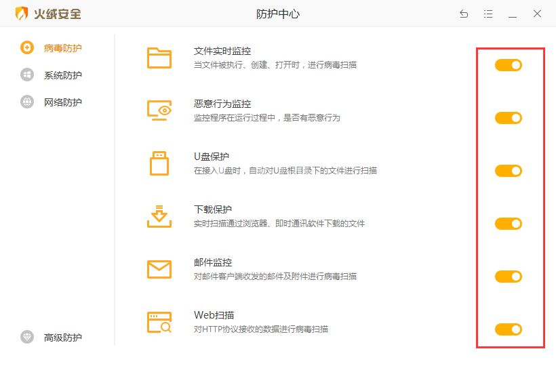Open Web扫描 settings title
Image resolution: width=556 pixels, height=366 pixels.
coord(214,315)
